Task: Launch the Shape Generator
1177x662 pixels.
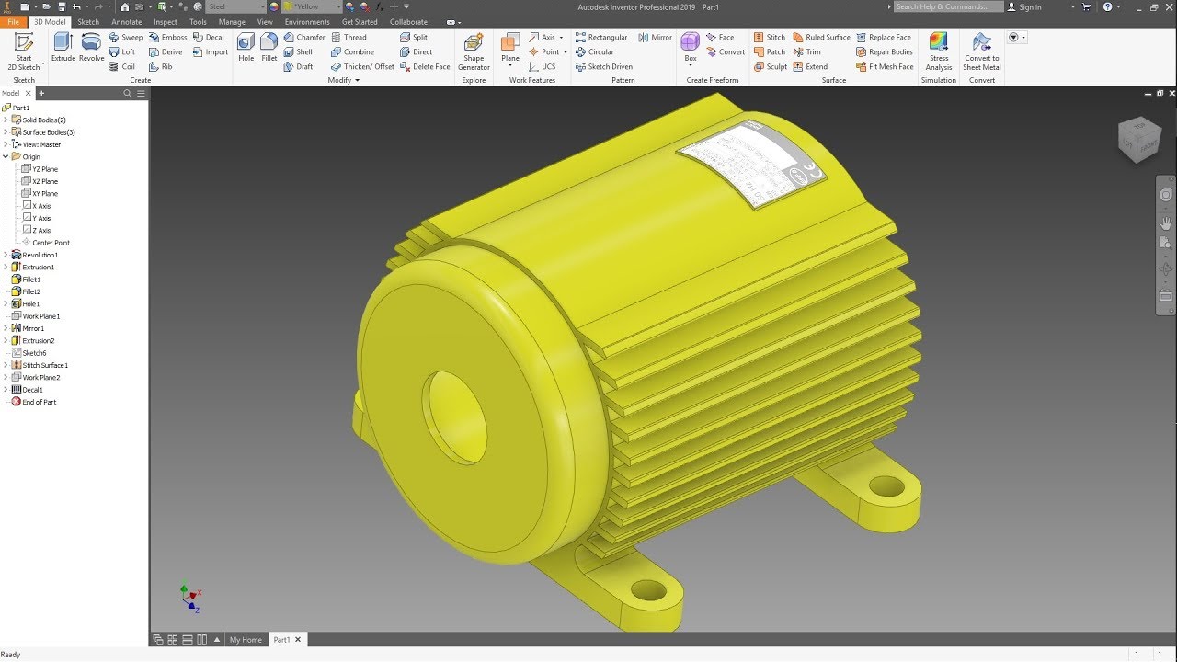Action: [x=474, y=52]
